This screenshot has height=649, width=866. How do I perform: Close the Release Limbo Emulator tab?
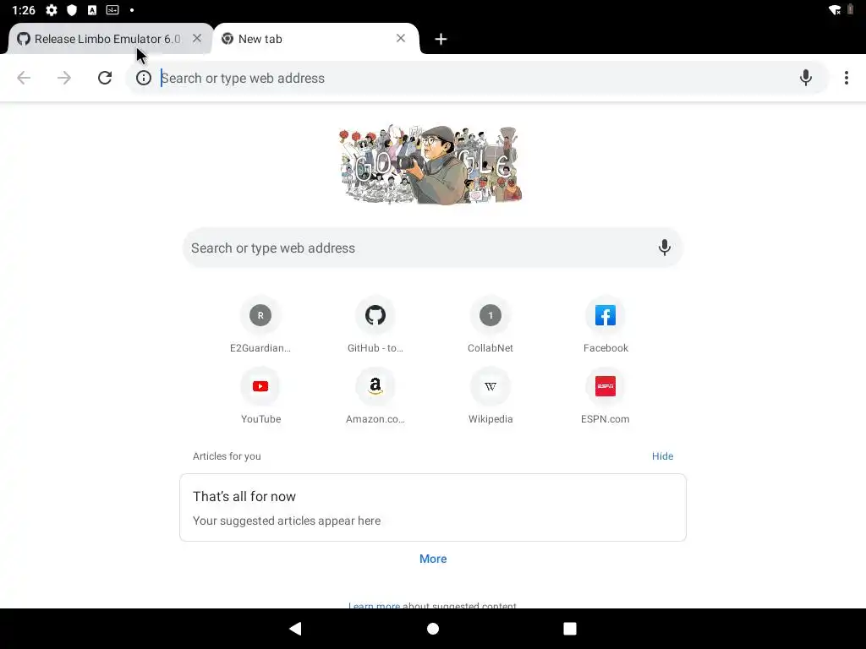[197, 38]
